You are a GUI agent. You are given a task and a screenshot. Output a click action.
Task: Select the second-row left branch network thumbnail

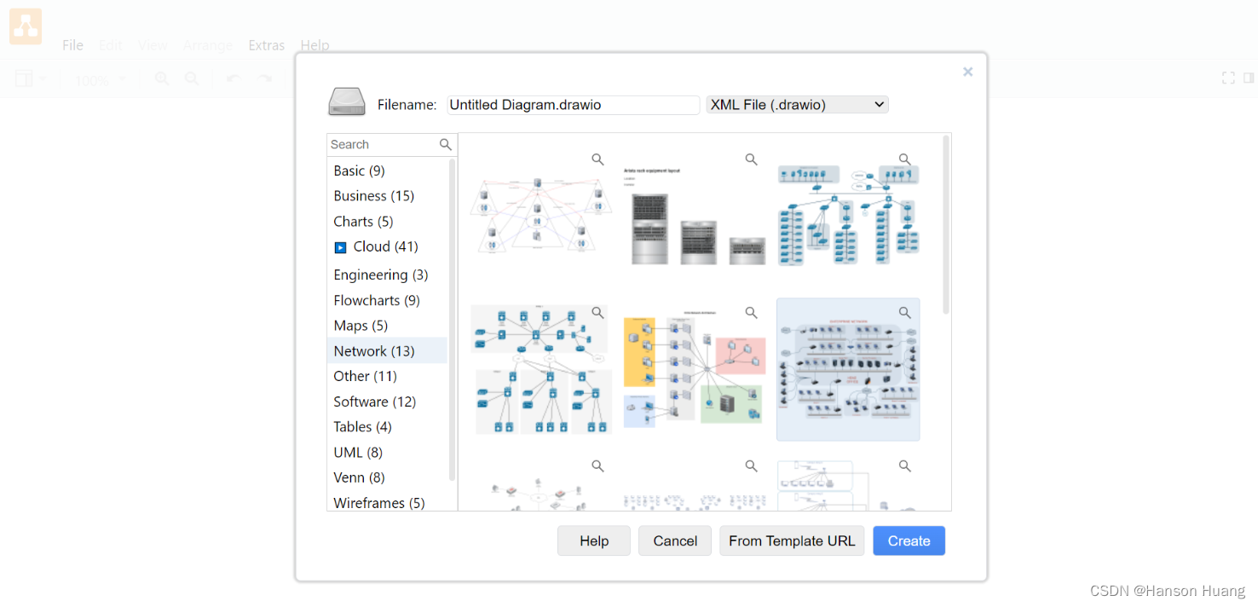[x=541, y=369]
